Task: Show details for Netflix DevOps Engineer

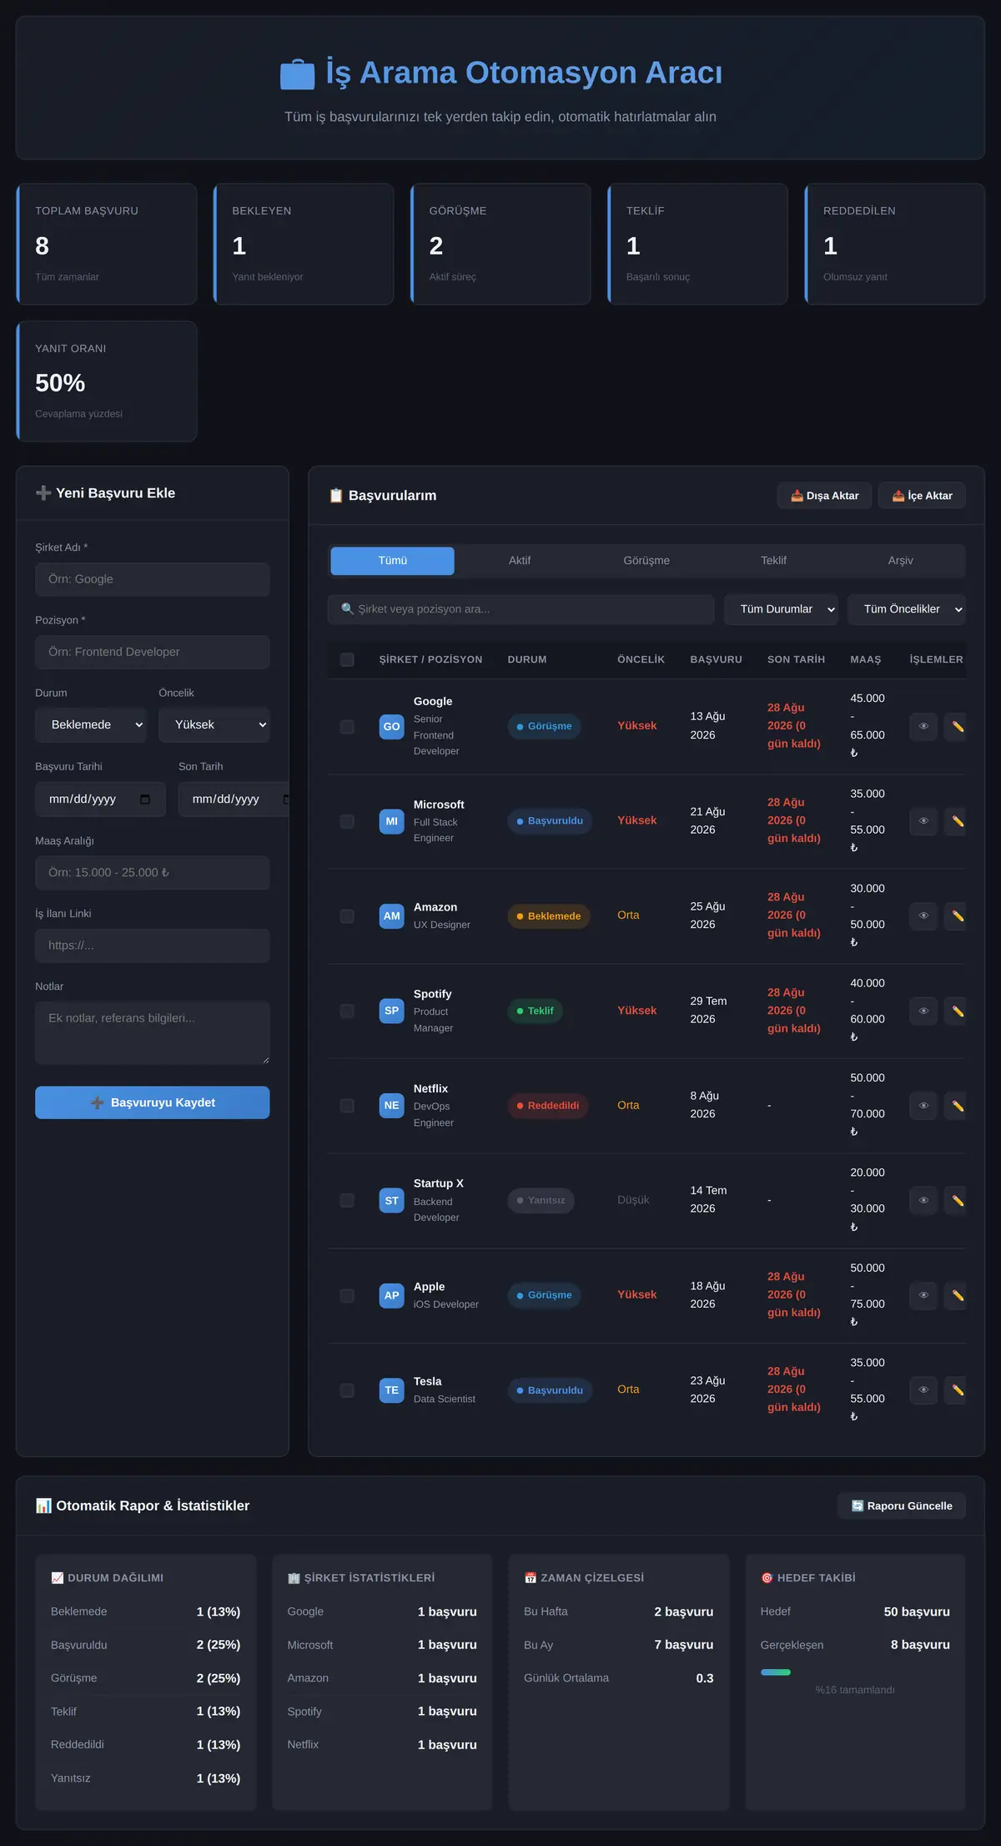Action: tap(923, 1106)
